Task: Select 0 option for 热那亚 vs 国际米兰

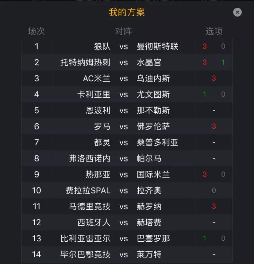Action: [x=223, y=174]
